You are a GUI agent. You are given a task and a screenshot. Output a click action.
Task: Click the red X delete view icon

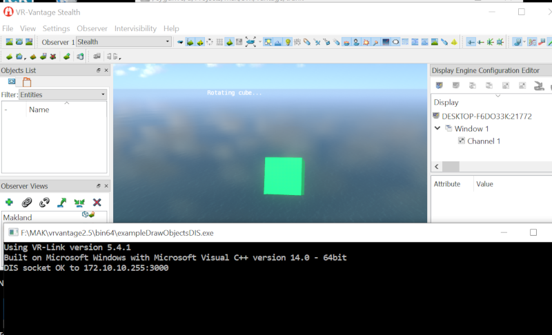[97, 202]
